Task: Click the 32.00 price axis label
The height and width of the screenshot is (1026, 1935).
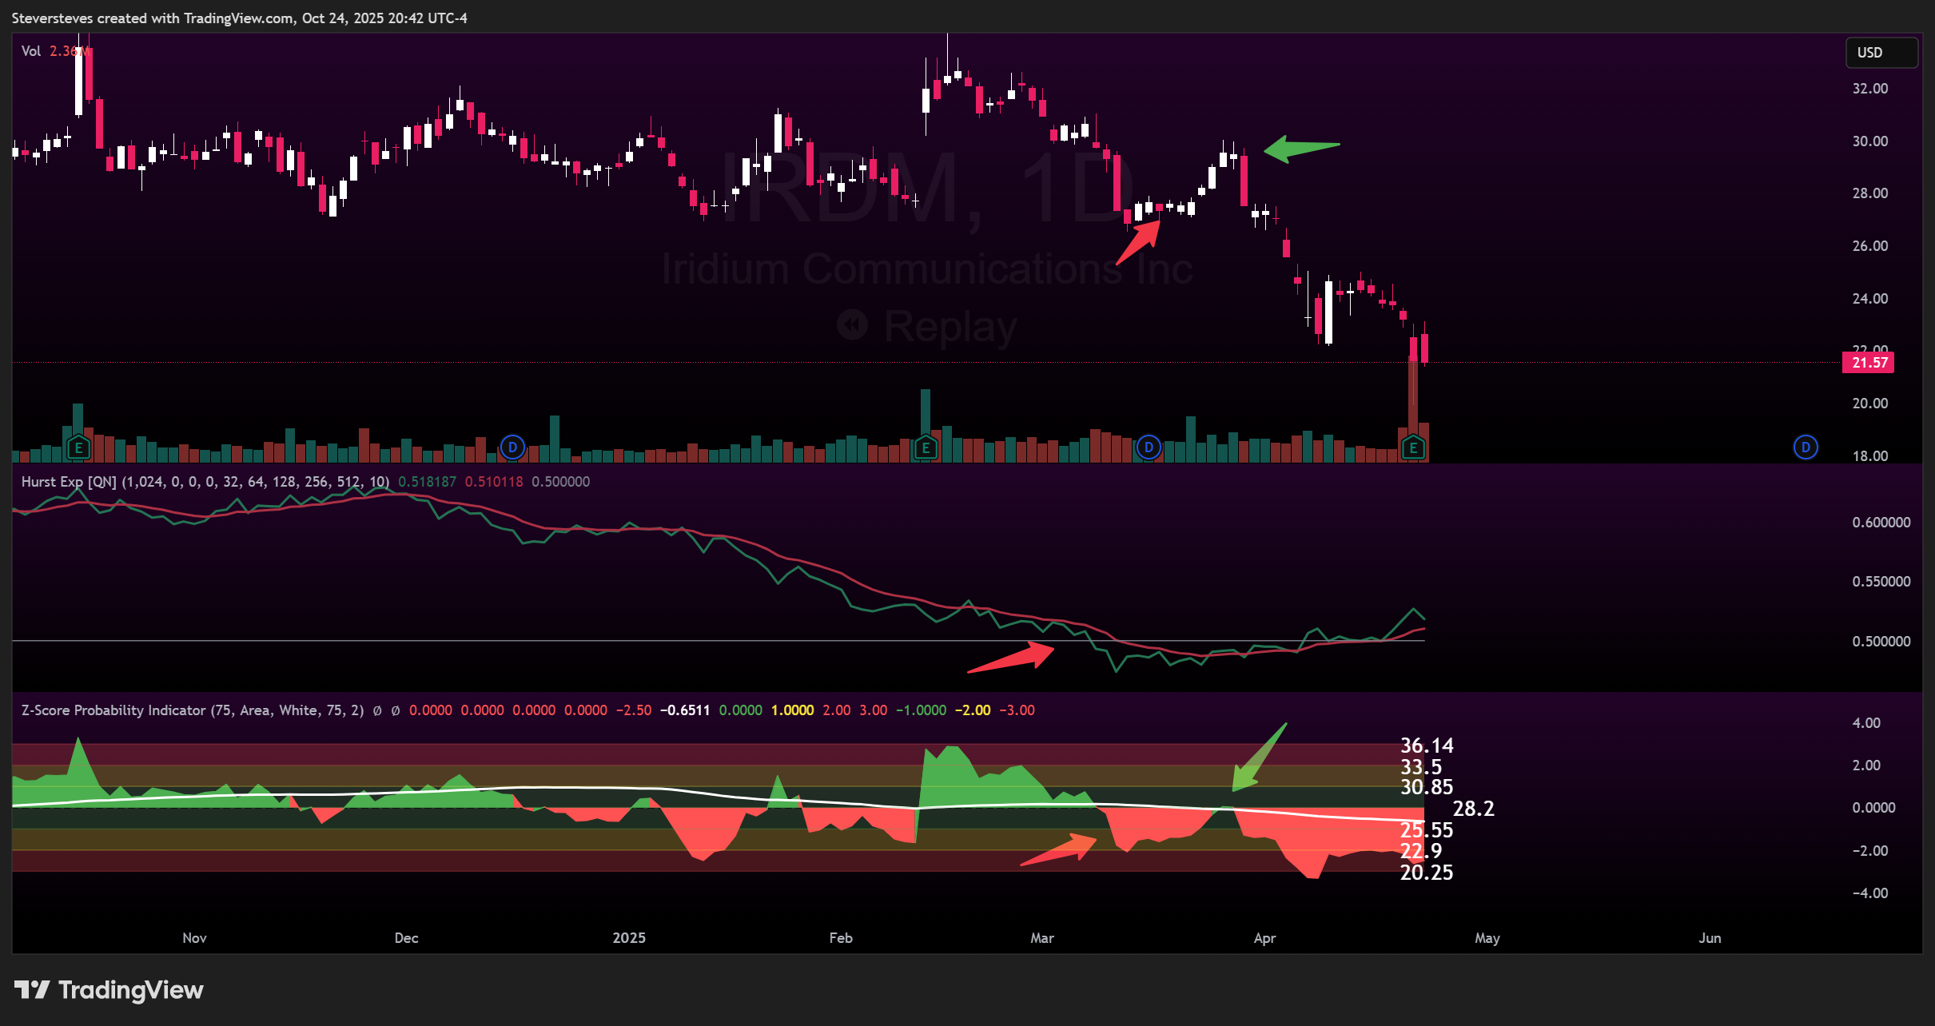Action: (x=1870, y=89)
